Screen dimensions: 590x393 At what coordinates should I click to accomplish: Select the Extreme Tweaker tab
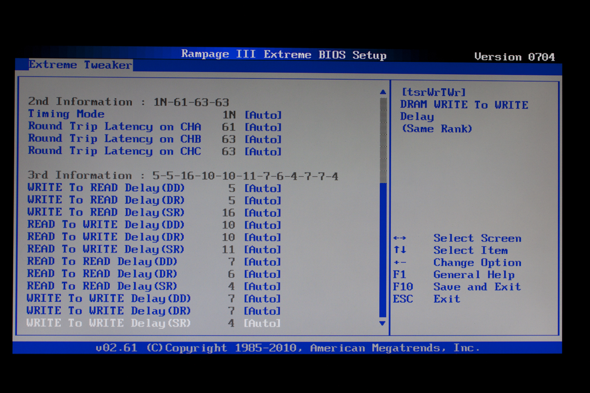pos(81,65)
